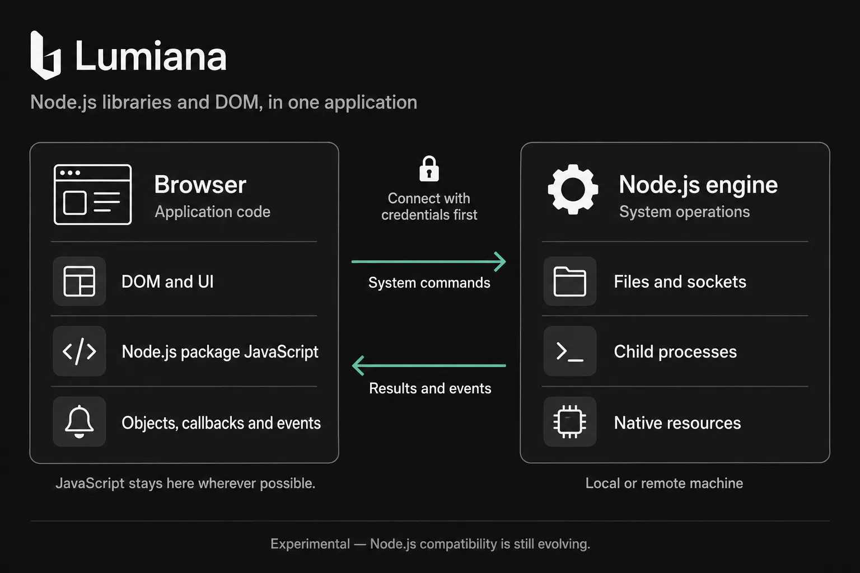
Task: Select the "Objects, callbacks and events" label
Action: click(x=221, y=423)
